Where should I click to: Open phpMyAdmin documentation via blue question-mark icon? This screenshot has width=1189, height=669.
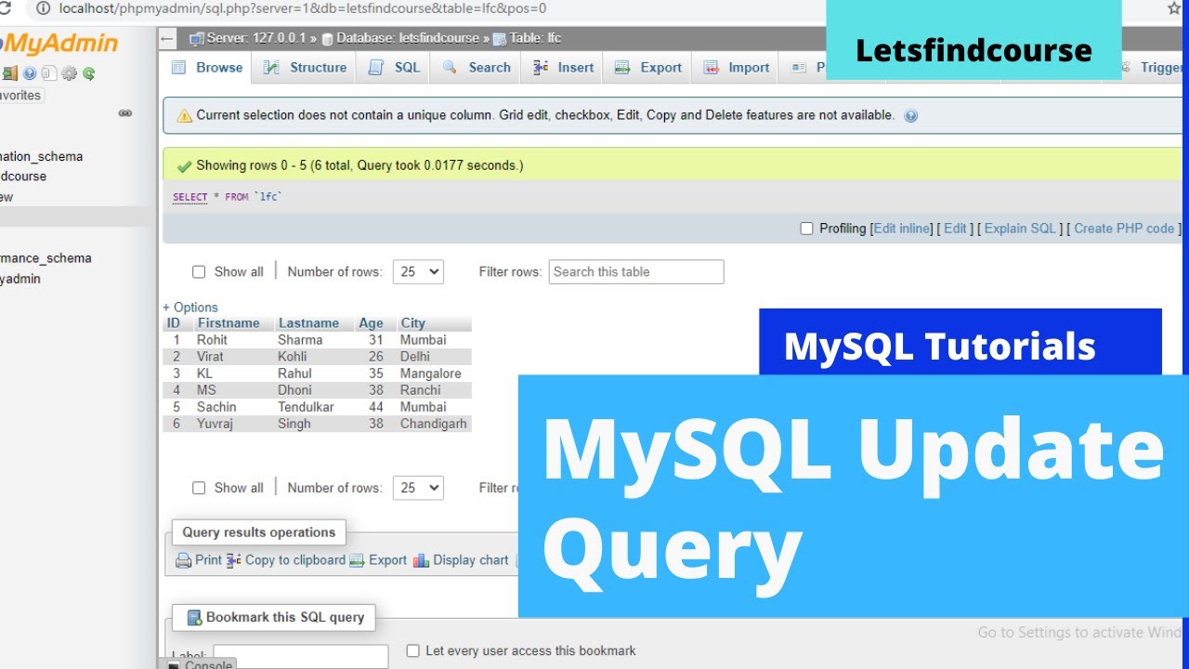tap(30, 73)
